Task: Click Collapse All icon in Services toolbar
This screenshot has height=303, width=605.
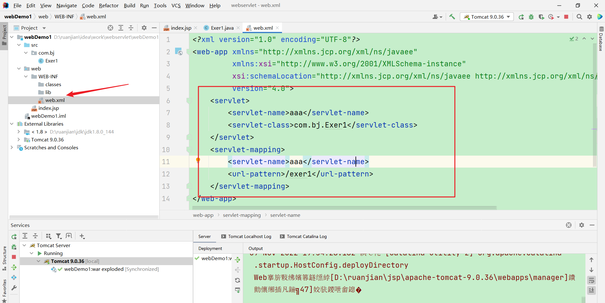Action: [35, 236]
